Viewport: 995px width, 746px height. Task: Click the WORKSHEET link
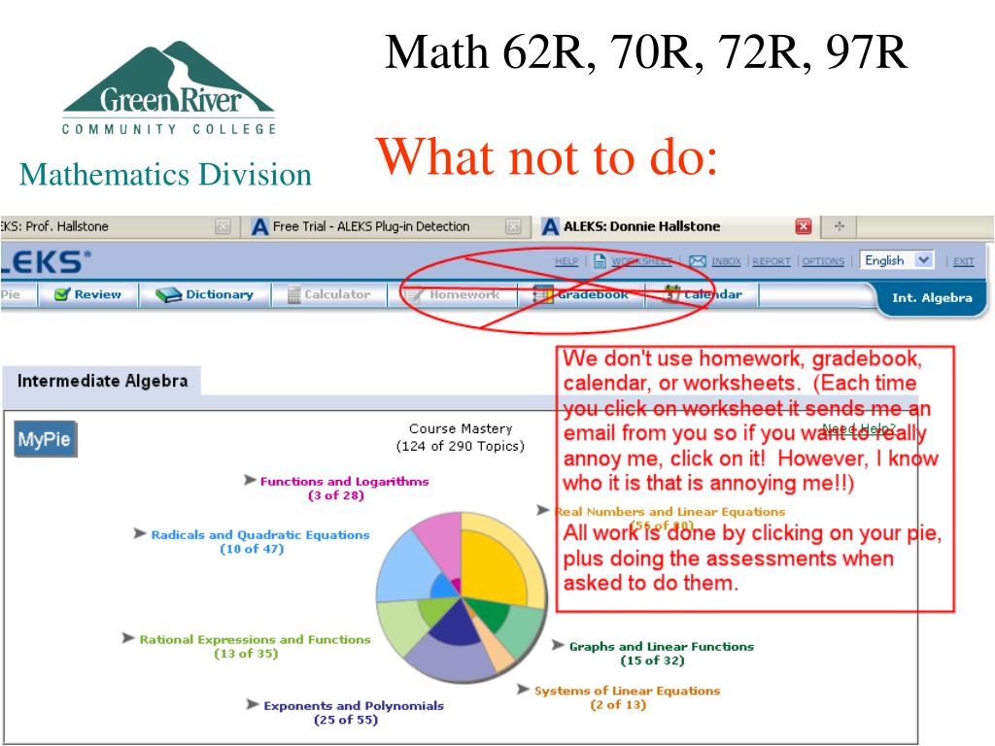(641, 261)
